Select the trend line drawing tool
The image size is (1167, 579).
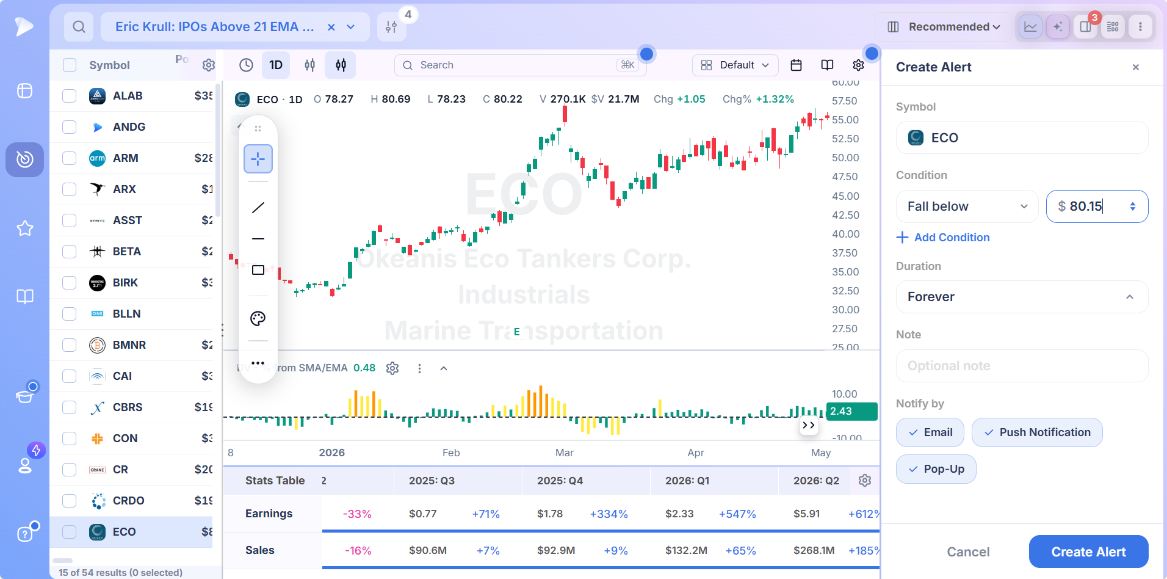(x=258, y=208)
